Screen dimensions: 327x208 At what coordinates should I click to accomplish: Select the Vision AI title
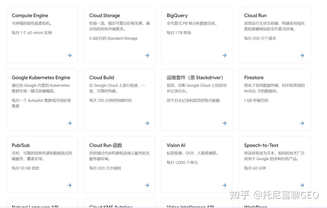[x=176, y=145]
